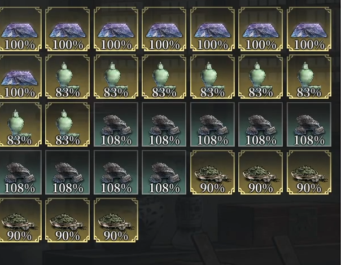Select the middle tea leaf bowl in the bottom row
This screenshot has height=265, width=341.
[67, 220]
